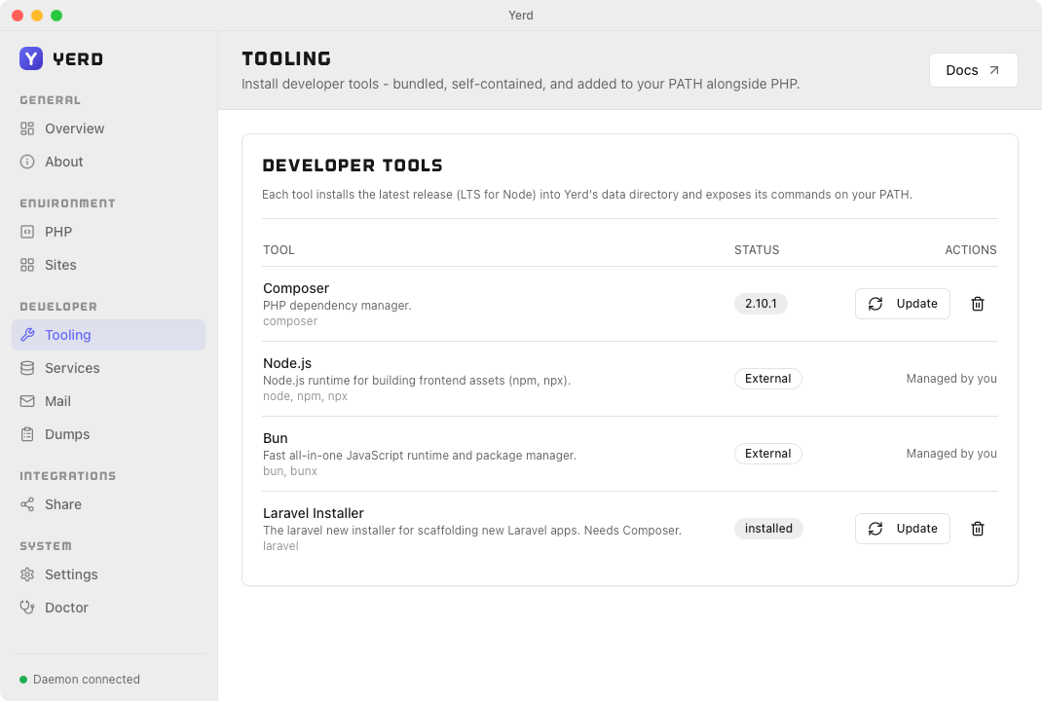This screenshot has height=701, width=1042.
Task: Click the 'bun, bunx' commands text
Action: (290, 471)
